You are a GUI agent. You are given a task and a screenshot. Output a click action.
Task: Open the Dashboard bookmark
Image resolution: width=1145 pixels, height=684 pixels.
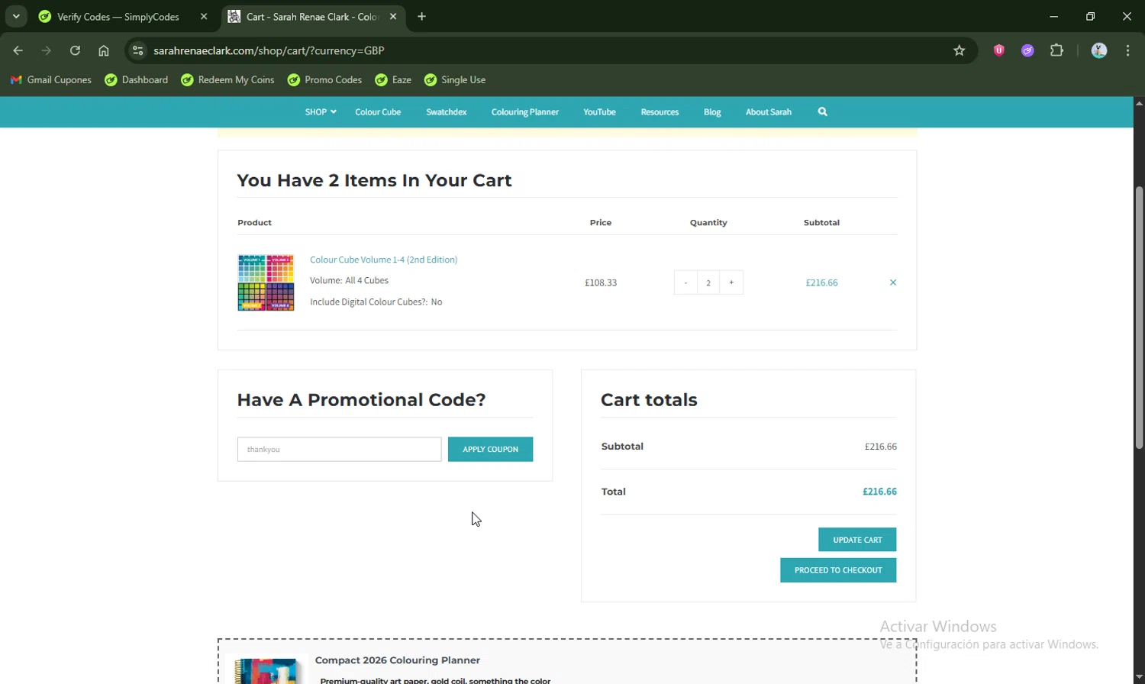[x=137, y=79]
